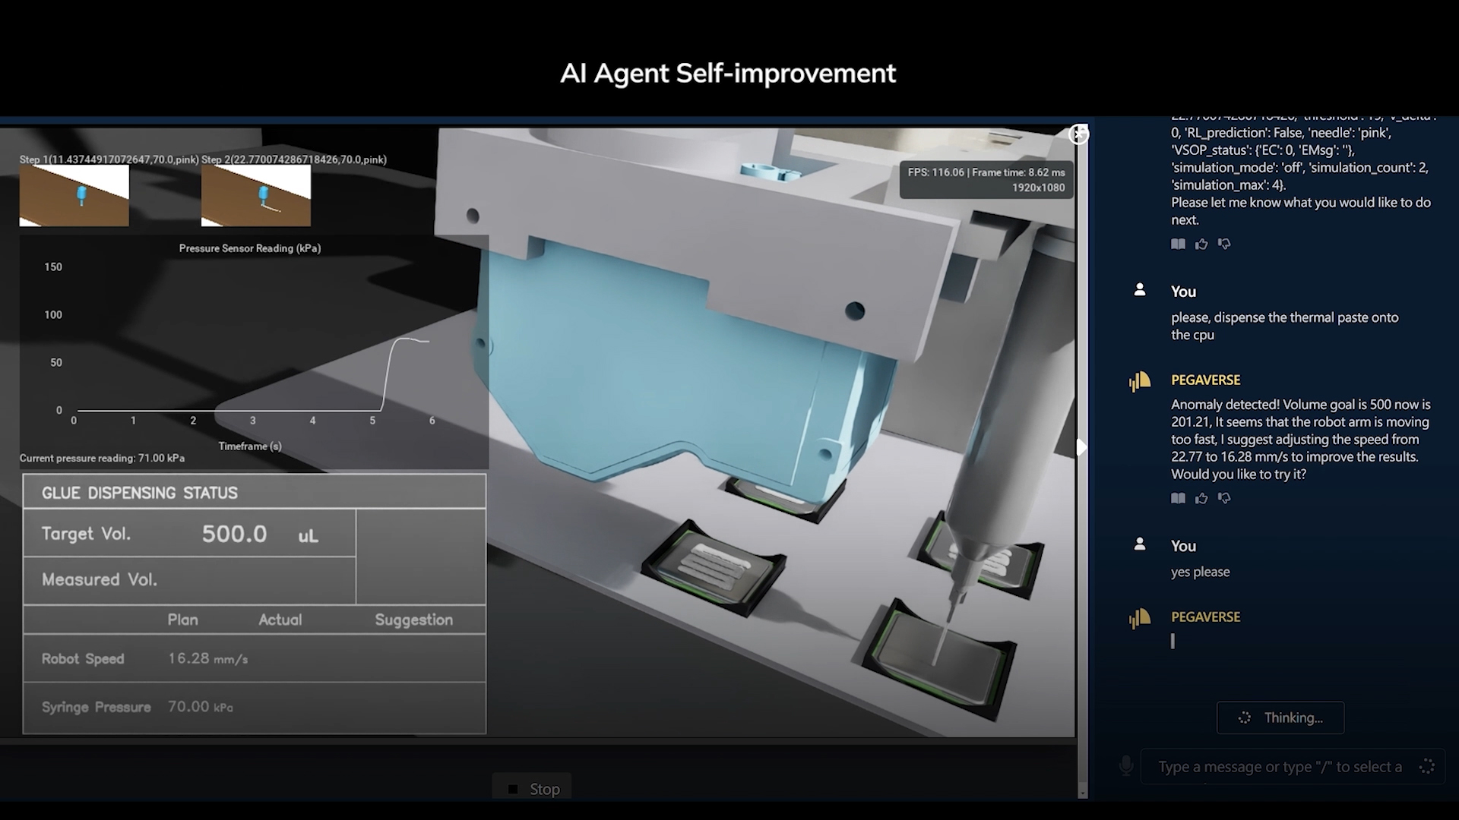Click the user avatar above 'yes please'
This screenshot has width=1459, height=820.
tap(1140, 544)
